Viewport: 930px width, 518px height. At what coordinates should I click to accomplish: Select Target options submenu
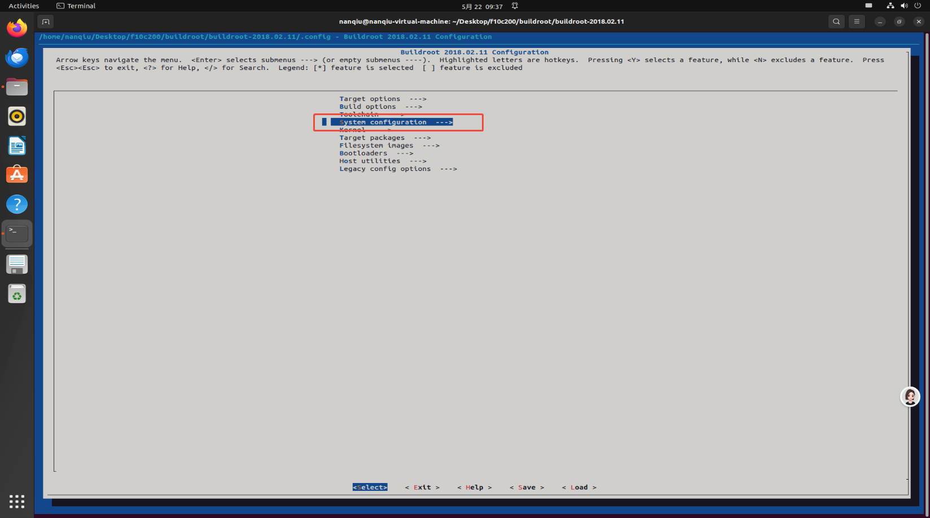383,99
